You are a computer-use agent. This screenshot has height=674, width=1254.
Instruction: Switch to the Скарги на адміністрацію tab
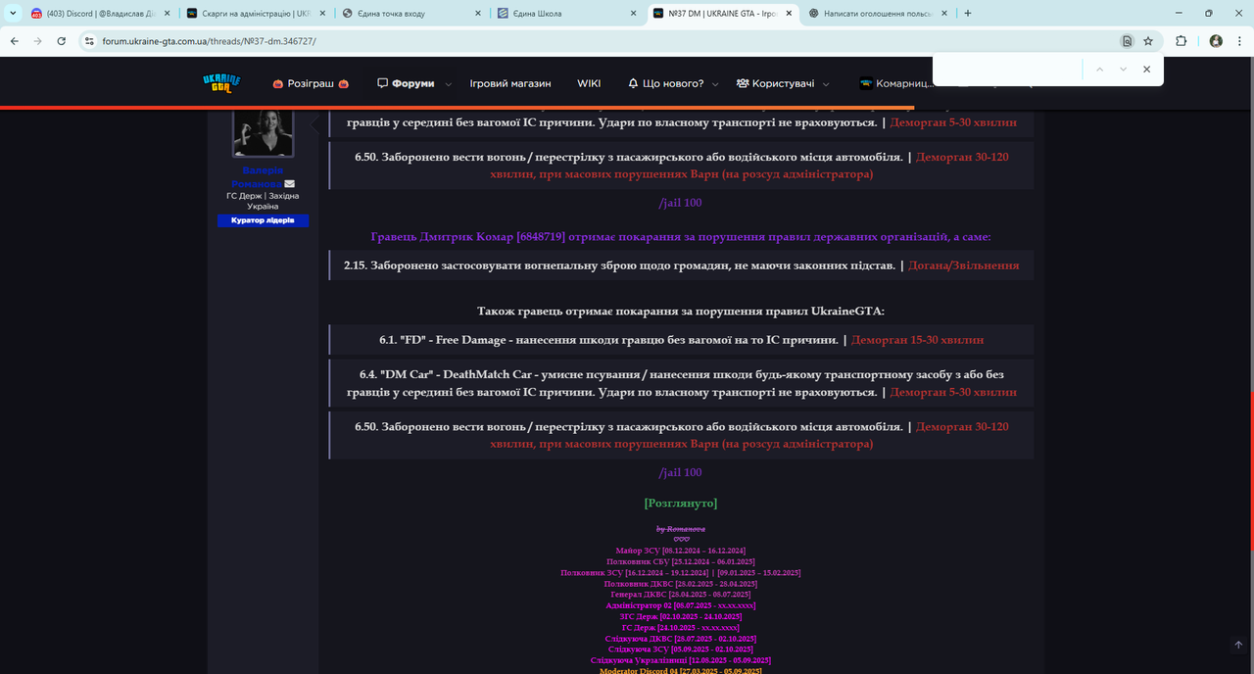[257, 14]
